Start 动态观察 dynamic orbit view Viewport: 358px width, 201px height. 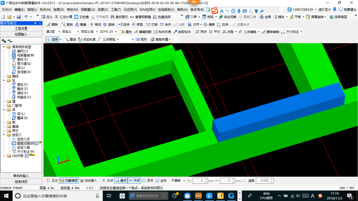(x=227, y=17)
